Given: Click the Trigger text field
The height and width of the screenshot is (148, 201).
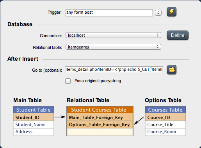Looking at the screenshot, I should pyautogui.click(x=109, y=13).
